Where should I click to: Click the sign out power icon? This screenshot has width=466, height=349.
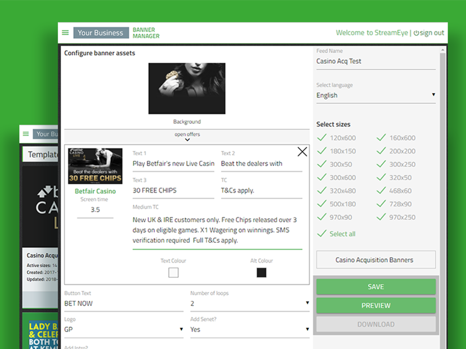[416, 33]
